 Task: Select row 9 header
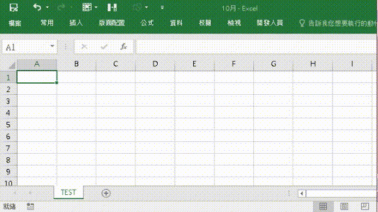[8, 171]
